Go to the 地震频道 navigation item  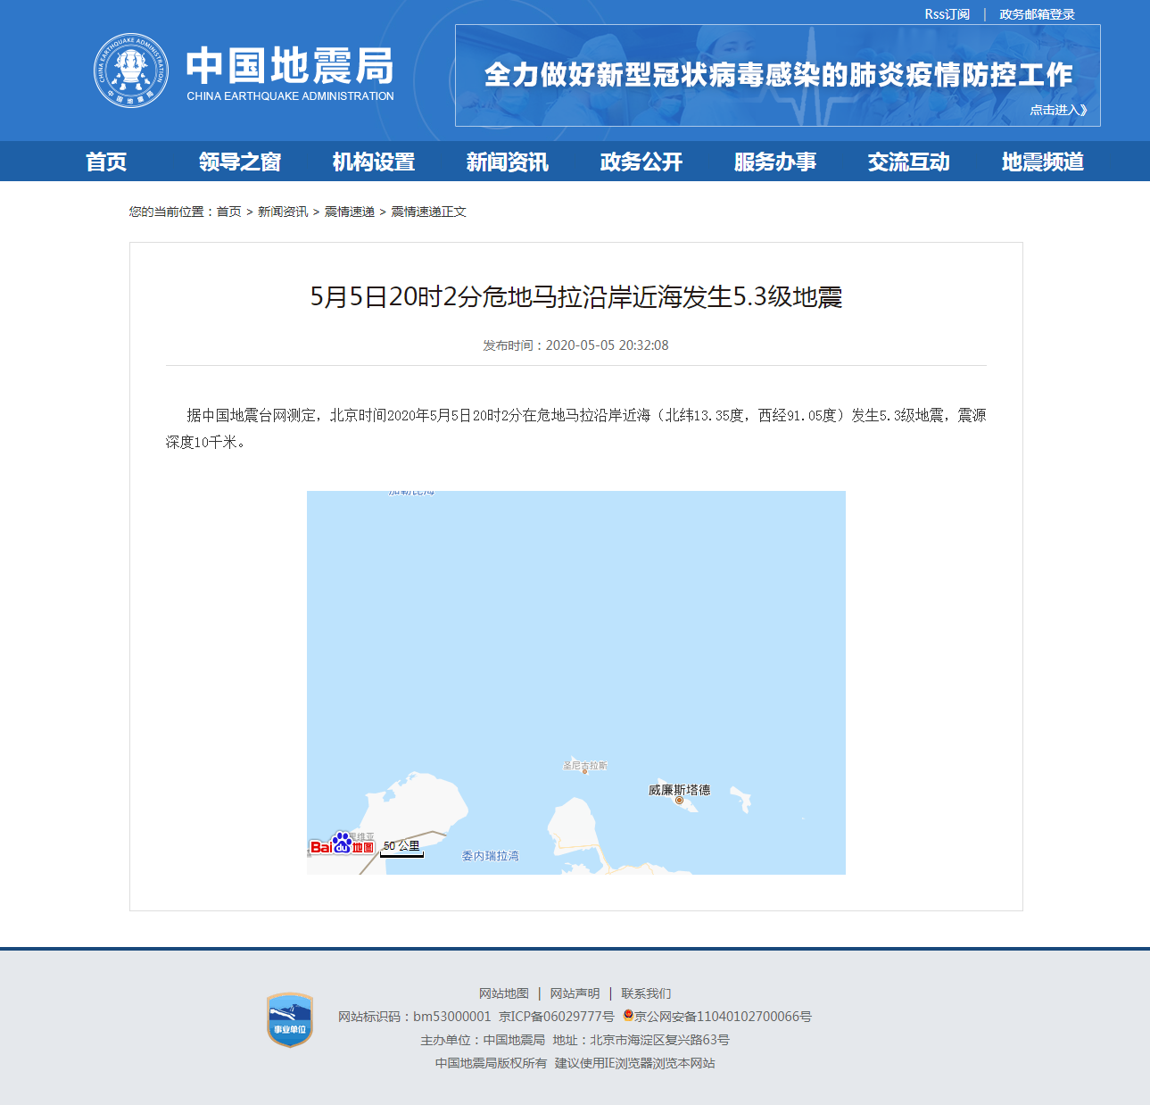[x=1042, y=162]
